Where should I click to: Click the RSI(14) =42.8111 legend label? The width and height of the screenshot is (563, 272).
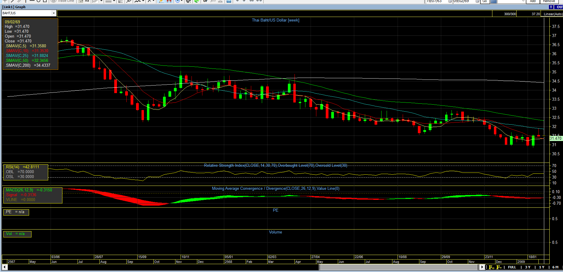tap(22, 167)
